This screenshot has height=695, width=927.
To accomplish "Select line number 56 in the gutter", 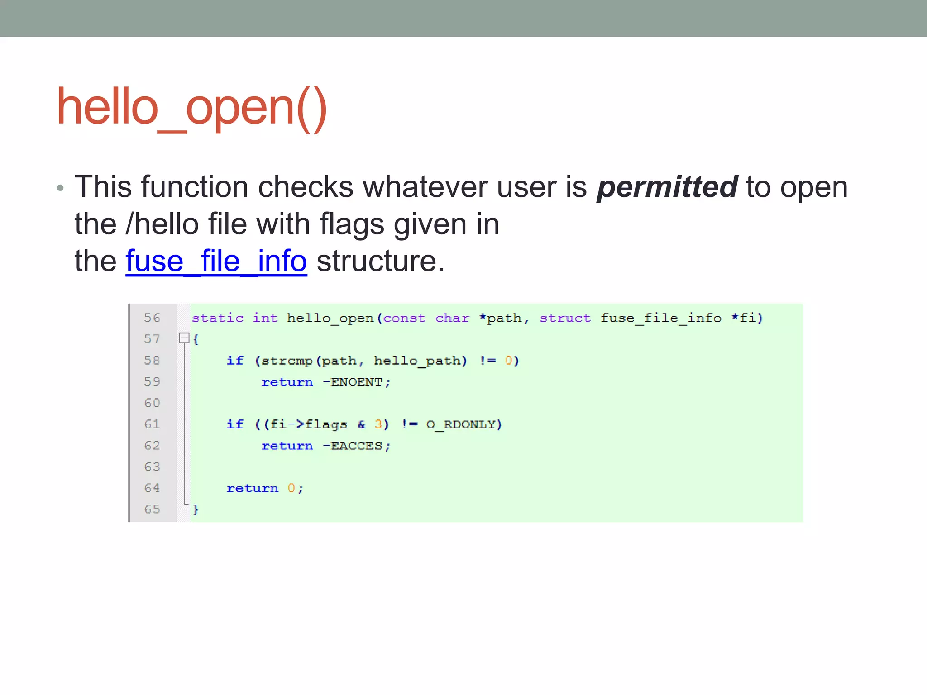I will tap(152, 318).
